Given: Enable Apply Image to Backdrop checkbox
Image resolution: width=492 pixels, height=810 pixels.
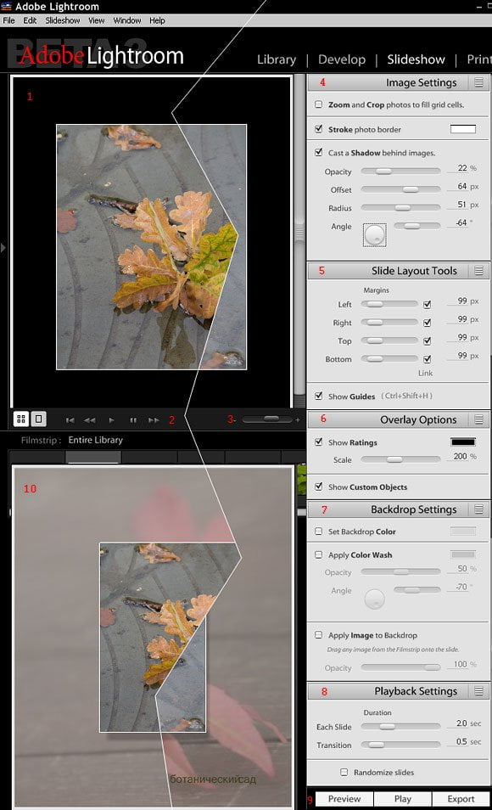Looking at the screenshot, I should pos(319,635).
